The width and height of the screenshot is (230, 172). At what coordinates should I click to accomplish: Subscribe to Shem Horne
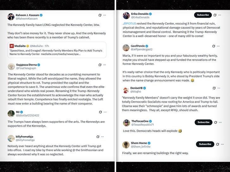(205, 144)
